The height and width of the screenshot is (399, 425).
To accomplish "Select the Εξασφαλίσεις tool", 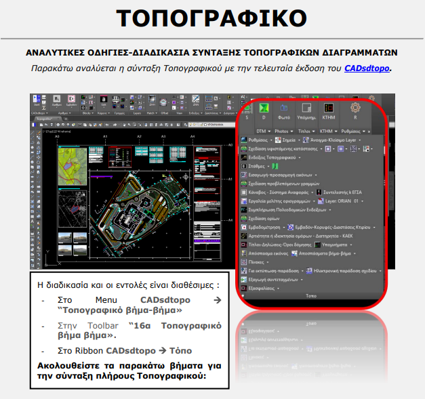I will [258, 288].
